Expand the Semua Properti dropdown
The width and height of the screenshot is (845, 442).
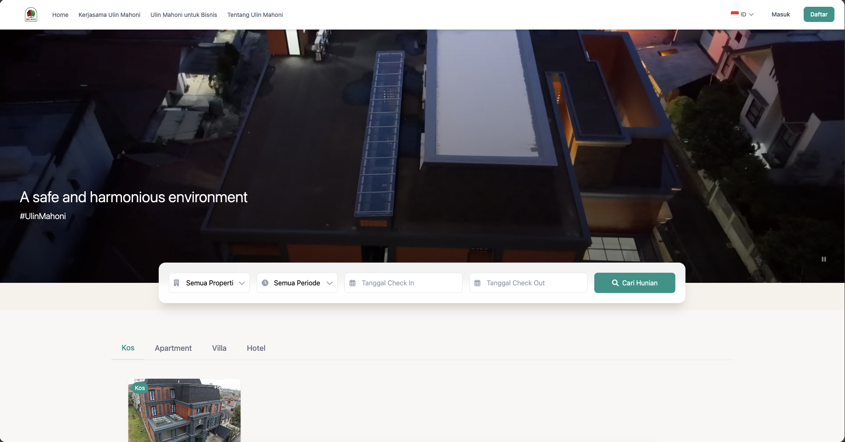[242, 283]
